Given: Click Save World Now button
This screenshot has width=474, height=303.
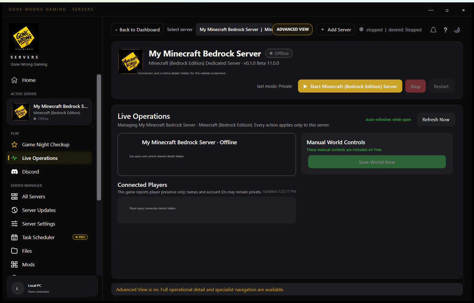Looking at the screenshot, I should 377,162.
